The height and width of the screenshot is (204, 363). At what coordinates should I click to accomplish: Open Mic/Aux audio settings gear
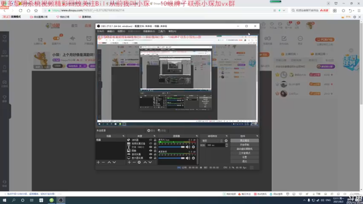coord(193,147)
